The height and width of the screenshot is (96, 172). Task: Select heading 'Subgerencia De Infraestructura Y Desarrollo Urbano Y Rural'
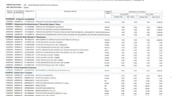[x=37, y=24]
